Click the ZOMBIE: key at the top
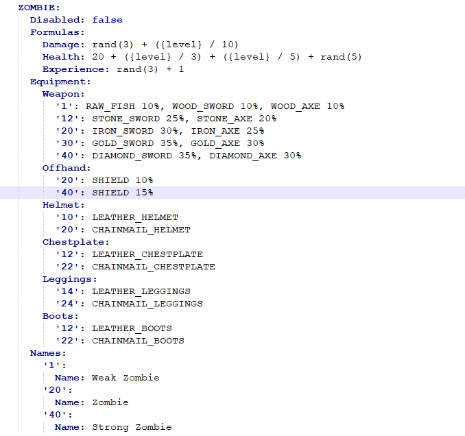Screen dimensions: 465x436 (x=39, y=8)
